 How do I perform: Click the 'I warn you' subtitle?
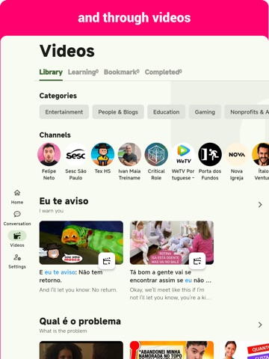(52, 211)
